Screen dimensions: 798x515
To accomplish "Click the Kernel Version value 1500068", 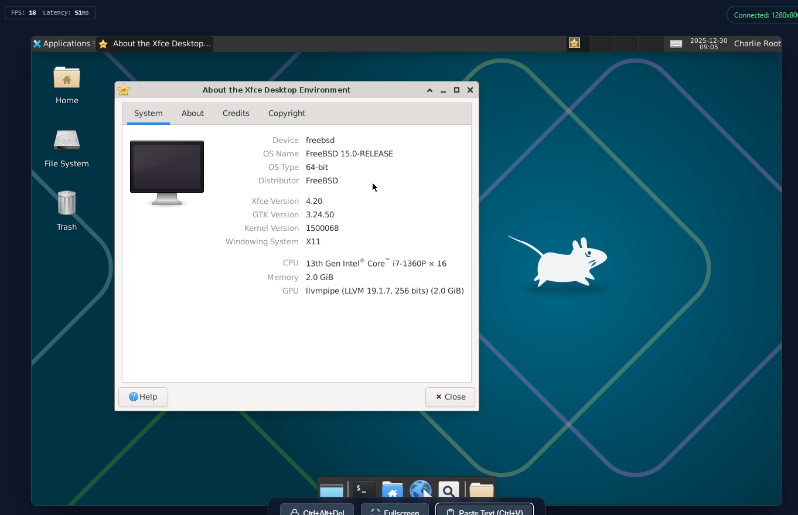I will (322, 228).
